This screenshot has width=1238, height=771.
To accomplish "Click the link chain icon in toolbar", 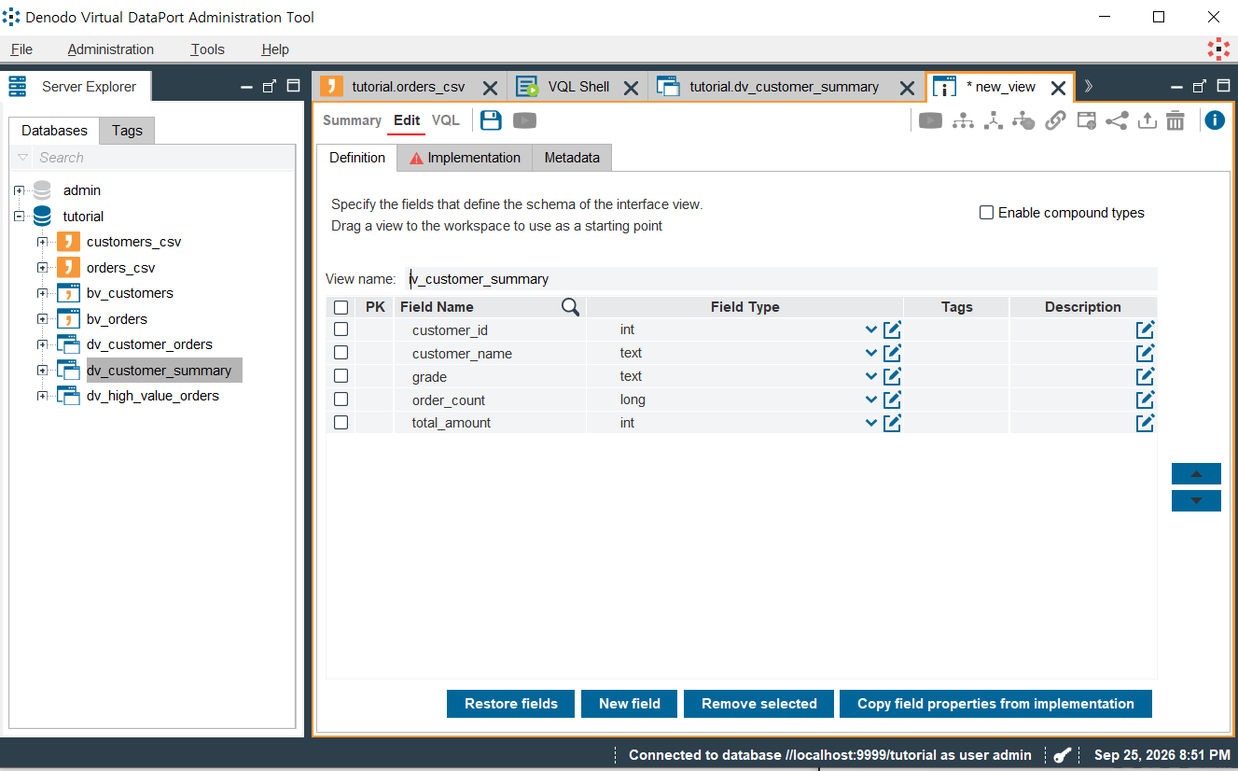I will [x=1055, y=120].
